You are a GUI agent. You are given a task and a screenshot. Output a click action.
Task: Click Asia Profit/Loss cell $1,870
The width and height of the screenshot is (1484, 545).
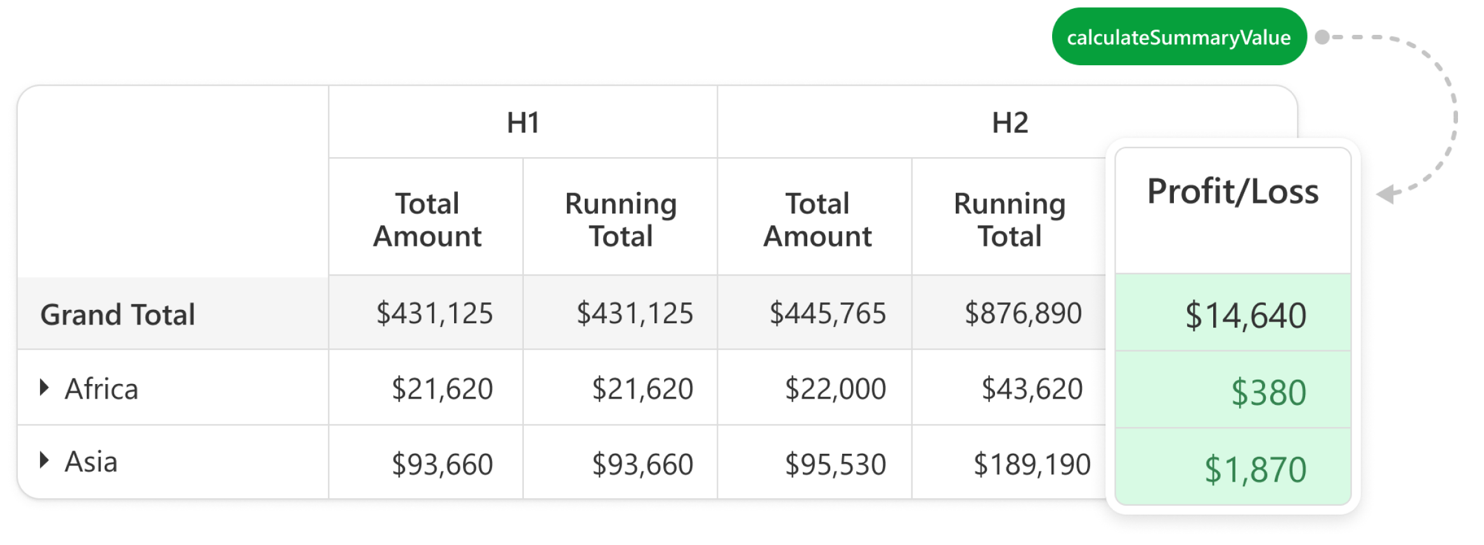tap(1255, 470)
